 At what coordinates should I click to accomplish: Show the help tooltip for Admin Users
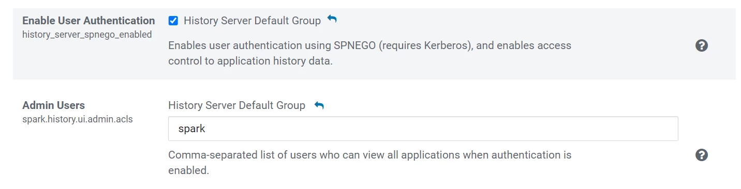pyautogui.click(x=701, y=155)
